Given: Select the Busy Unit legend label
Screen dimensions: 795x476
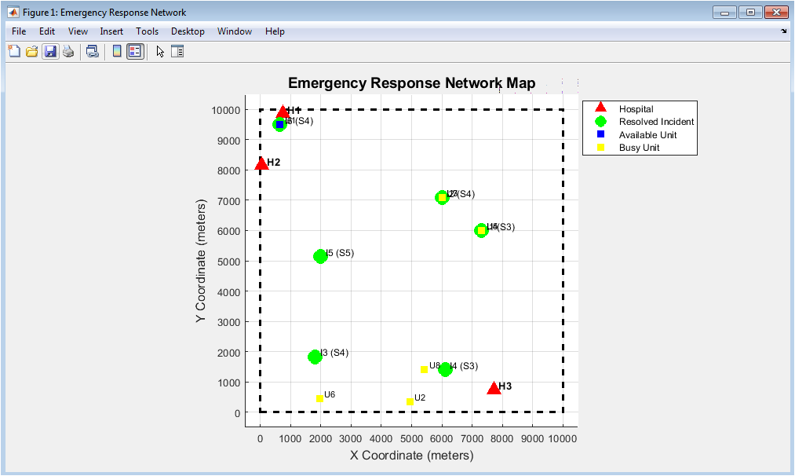Looking at the screenshot, I should click(x=639, y=148).
